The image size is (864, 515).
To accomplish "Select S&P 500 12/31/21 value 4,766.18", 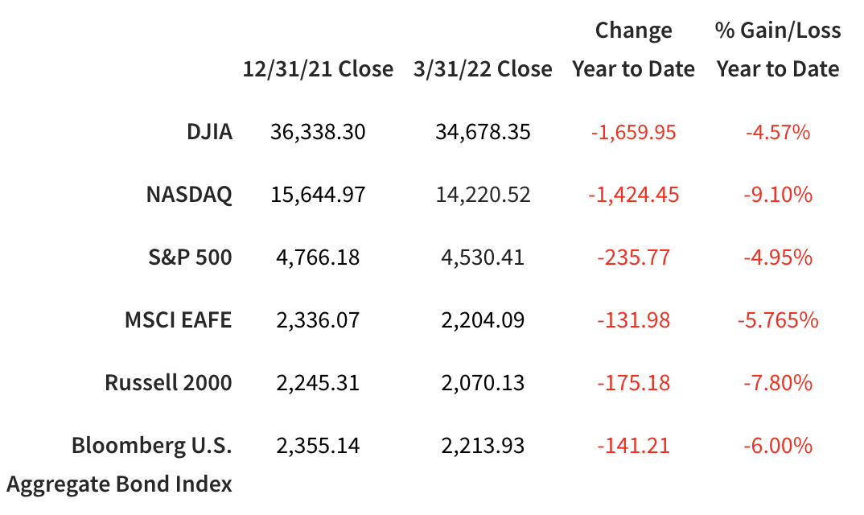I will [x=318, y=257].
